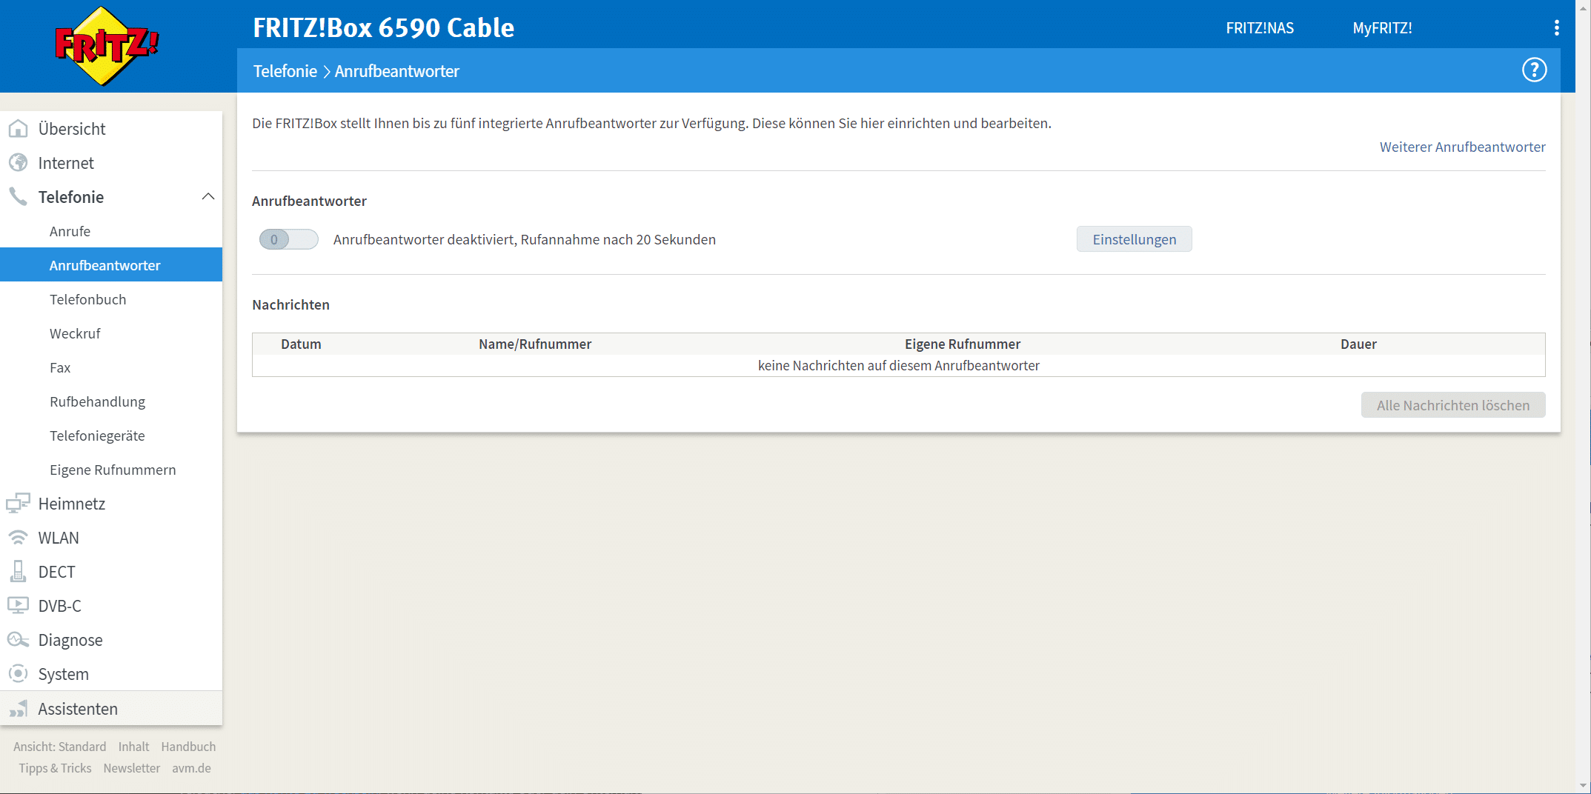
Task: Click the Datum column header
Action: click(301, 344)
